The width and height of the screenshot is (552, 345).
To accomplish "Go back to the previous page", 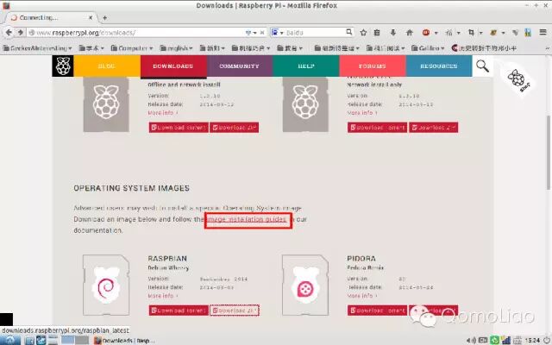I will point(9,33).
